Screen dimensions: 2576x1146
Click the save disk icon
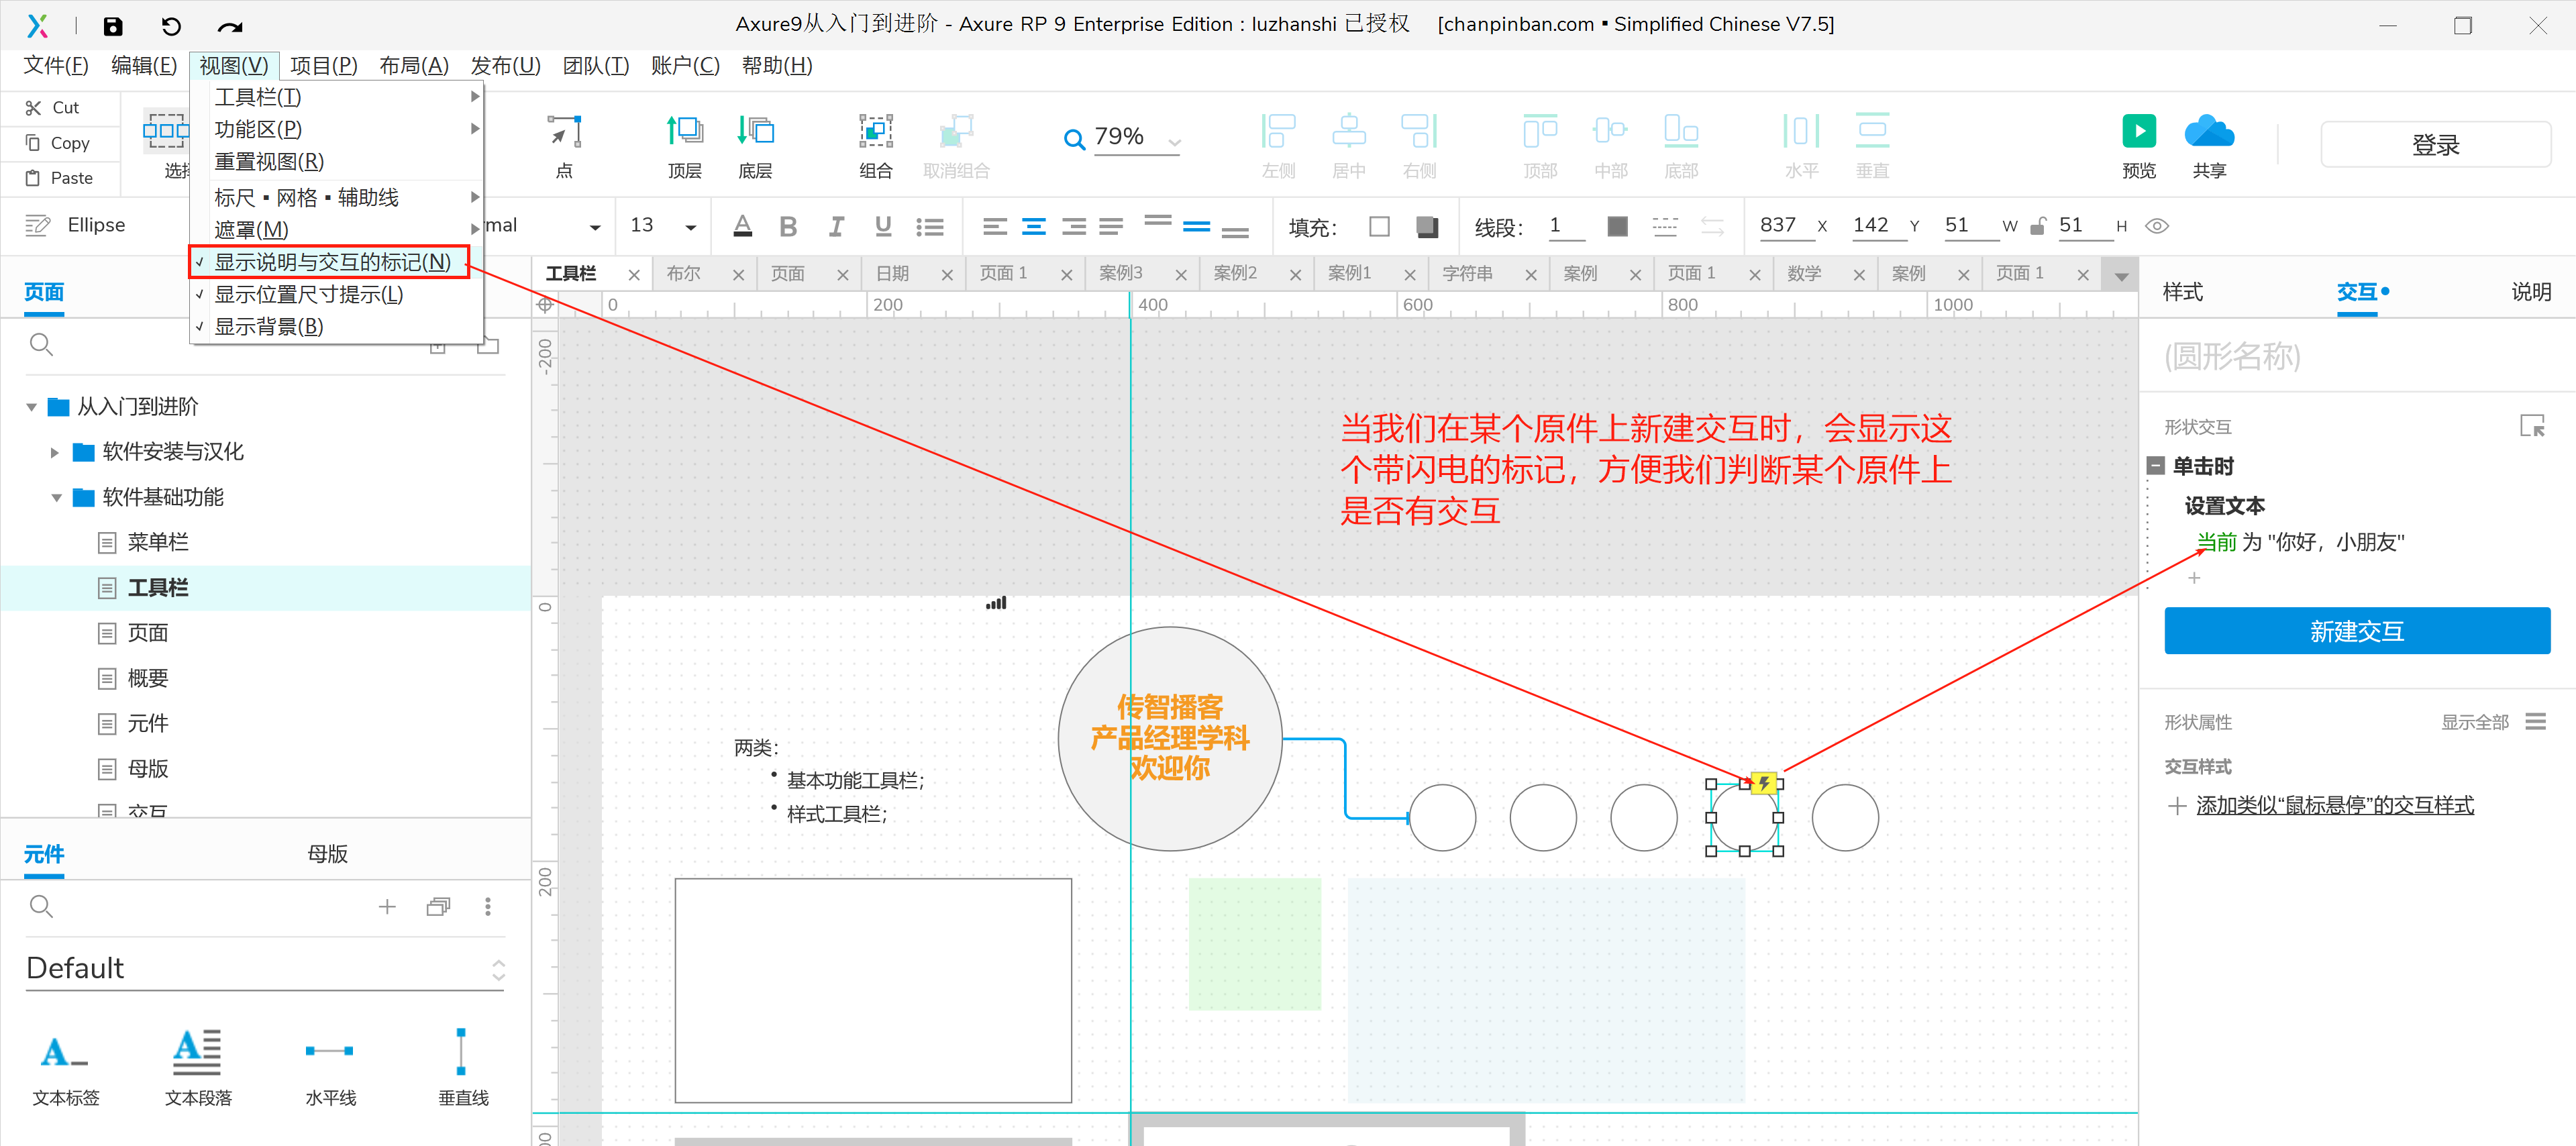tap(113, 26)
